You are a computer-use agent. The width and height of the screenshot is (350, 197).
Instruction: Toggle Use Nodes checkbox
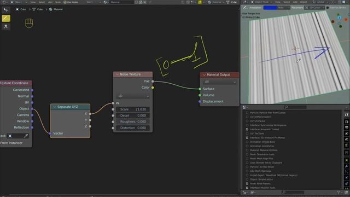click(x=65, y=2)
